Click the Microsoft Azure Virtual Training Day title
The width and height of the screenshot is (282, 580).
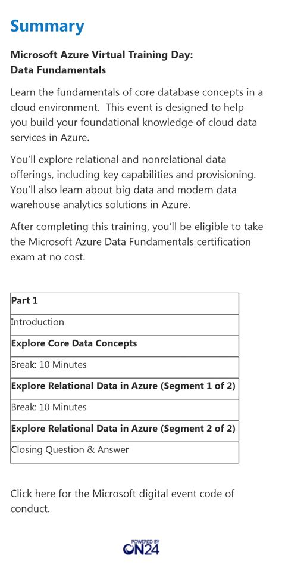[x=102, y=55]
